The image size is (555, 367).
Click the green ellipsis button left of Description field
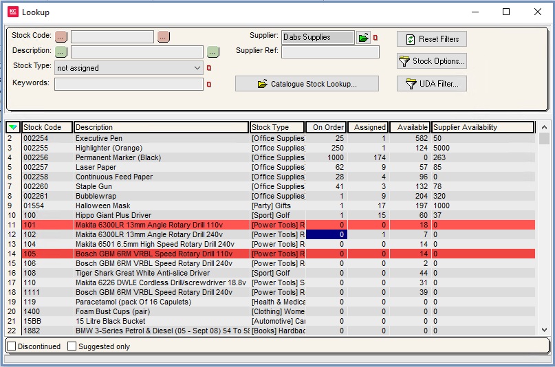click(61, 52)
